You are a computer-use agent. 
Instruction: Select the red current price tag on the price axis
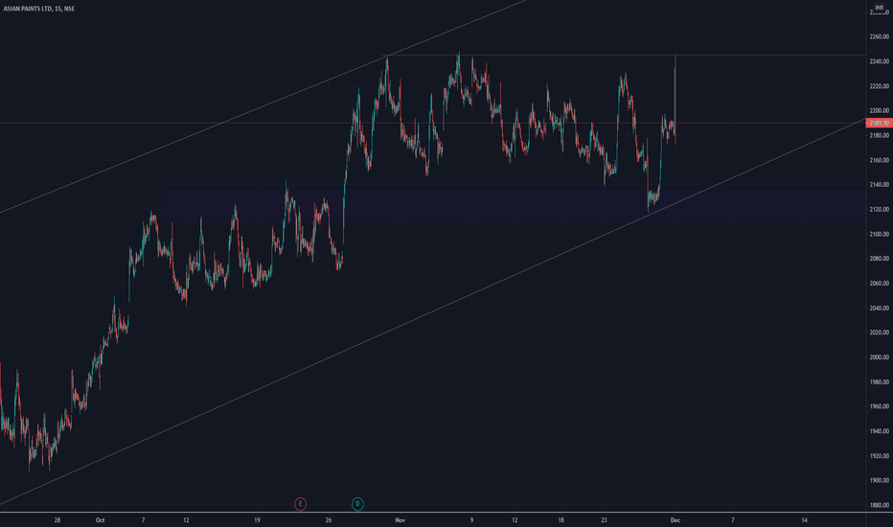[x=879, y=123]
